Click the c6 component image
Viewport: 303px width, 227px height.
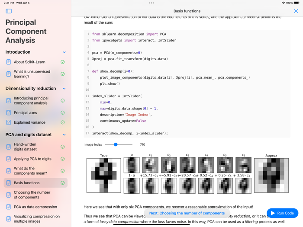coord(243,165)
